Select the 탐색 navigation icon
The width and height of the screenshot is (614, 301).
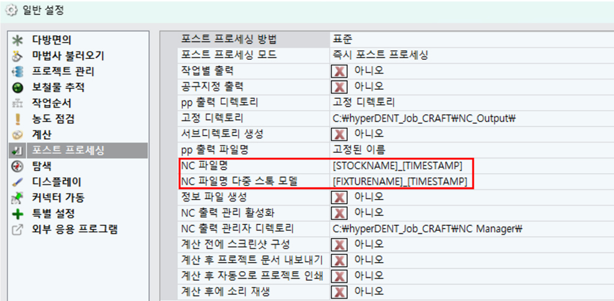tap(17, 166)
